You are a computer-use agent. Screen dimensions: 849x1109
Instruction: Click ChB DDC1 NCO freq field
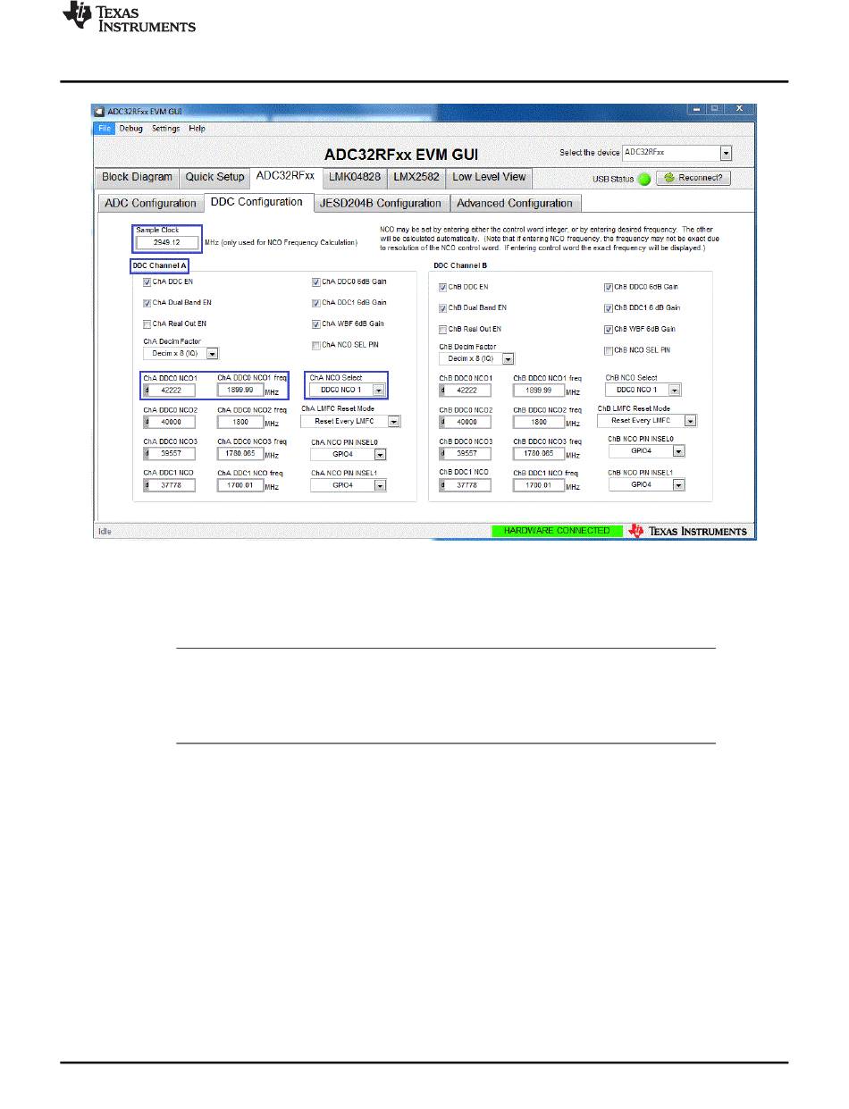[x=538, y=485]
